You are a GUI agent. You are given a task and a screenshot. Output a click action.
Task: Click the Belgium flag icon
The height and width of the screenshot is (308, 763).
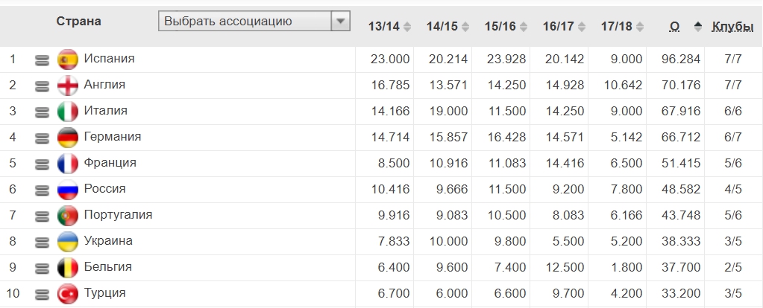(x=68, y=268)
